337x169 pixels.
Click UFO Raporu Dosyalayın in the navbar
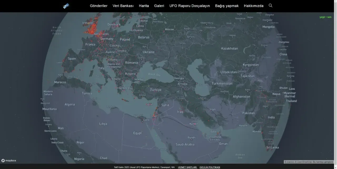190,6
